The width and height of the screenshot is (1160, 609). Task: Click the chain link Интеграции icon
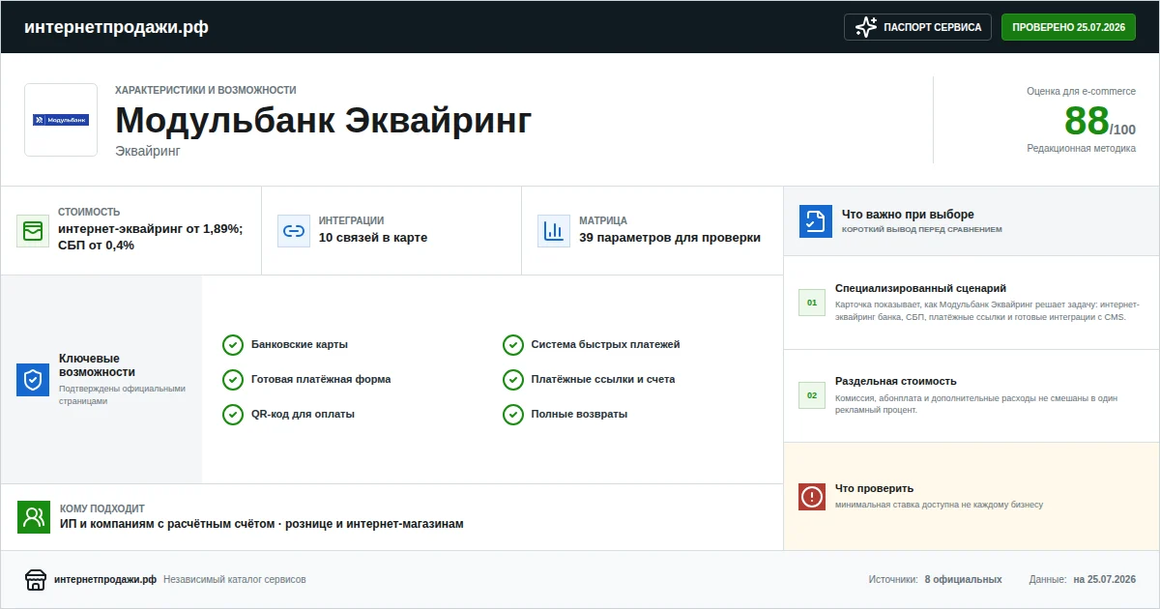[294, 231]
